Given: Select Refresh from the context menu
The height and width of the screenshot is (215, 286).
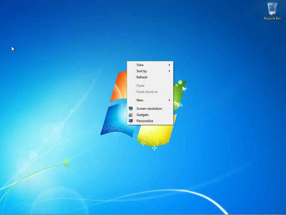Looking at the screenshot, I should [150, 77].
